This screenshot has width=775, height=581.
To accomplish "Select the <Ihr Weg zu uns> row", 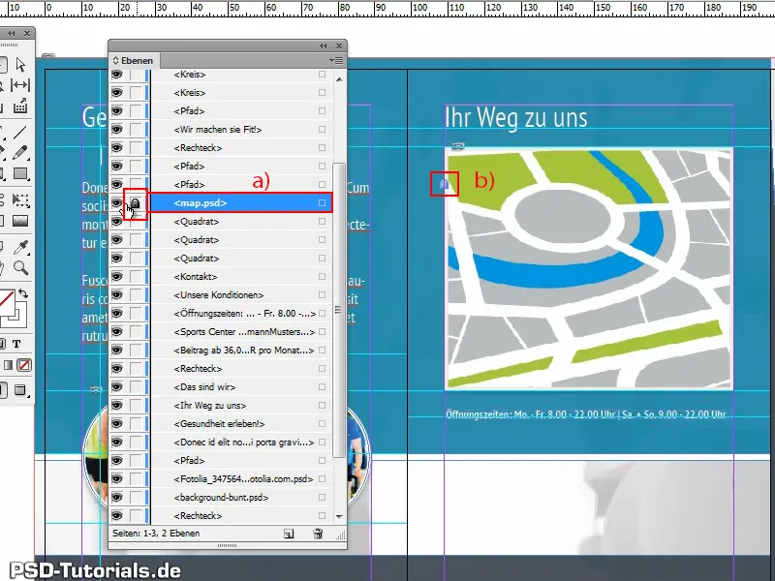I will [x=240, y=405].
